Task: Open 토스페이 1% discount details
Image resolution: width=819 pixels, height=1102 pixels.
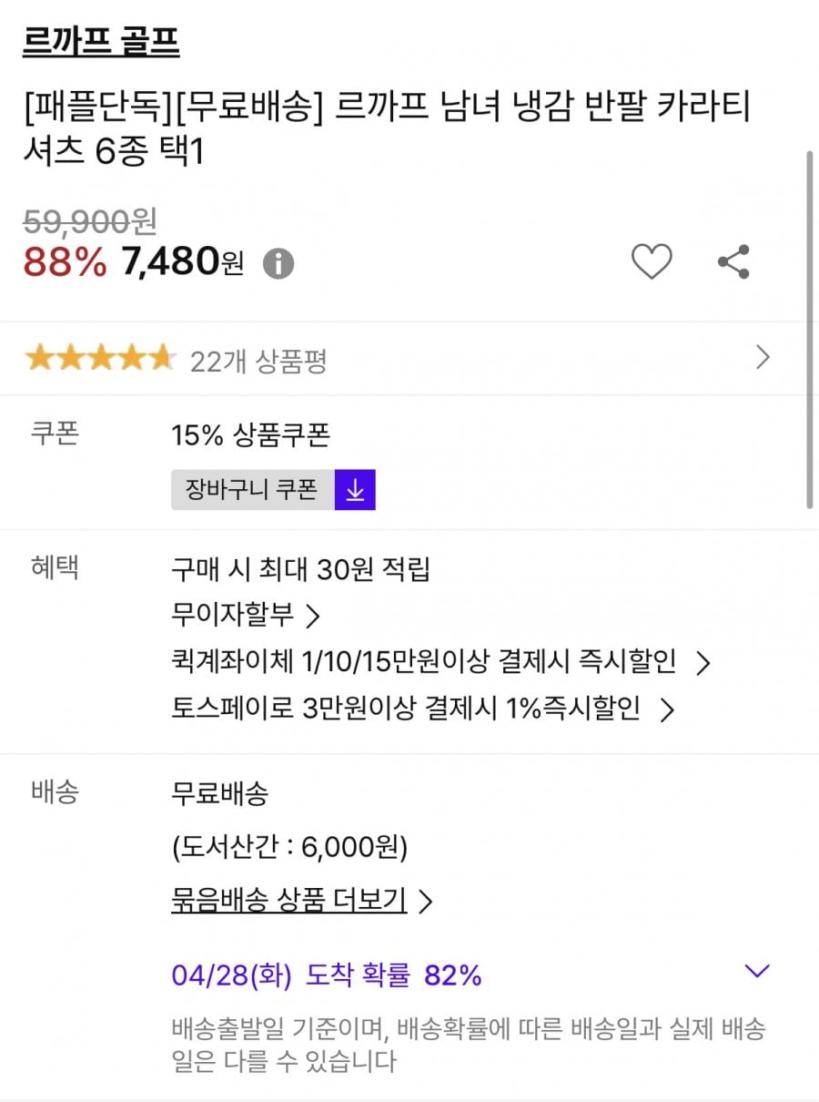Action: 422,709
